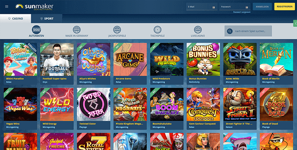This screenshot has height=150, width=297.
Task: Open the Bikini Paradise game thumbnail
Action: (20, 60)
